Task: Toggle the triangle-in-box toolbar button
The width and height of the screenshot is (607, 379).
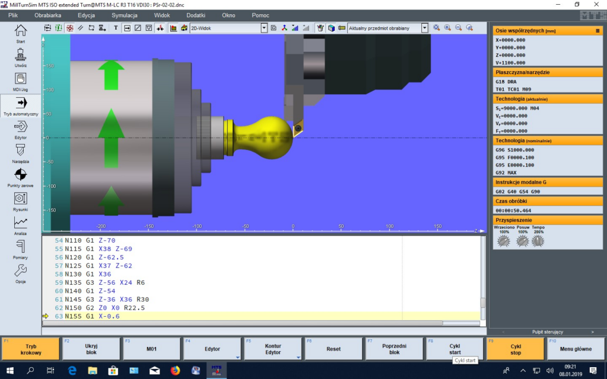Action: click(149, 28)
